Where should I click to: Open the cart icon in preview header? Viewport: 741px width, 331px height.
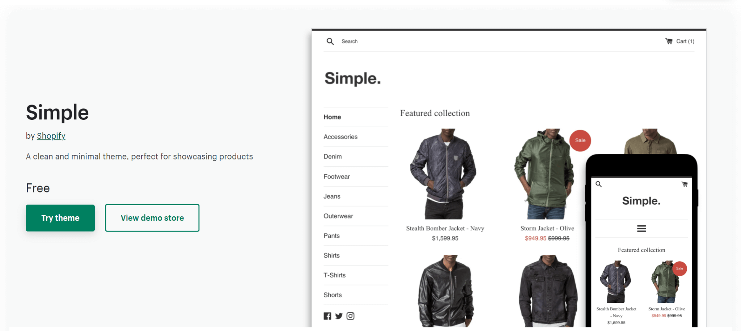click(x=669, y=41)
